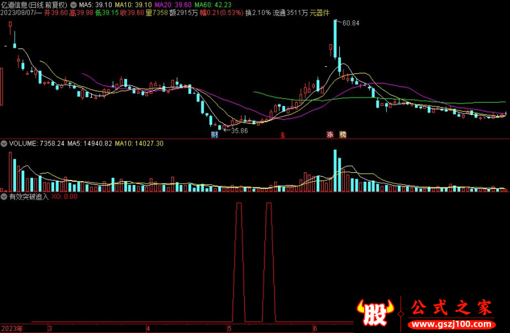Viewport: 510px width, 333px height.
Task: Click the red $ marker icon
Action: pos(282,135)
